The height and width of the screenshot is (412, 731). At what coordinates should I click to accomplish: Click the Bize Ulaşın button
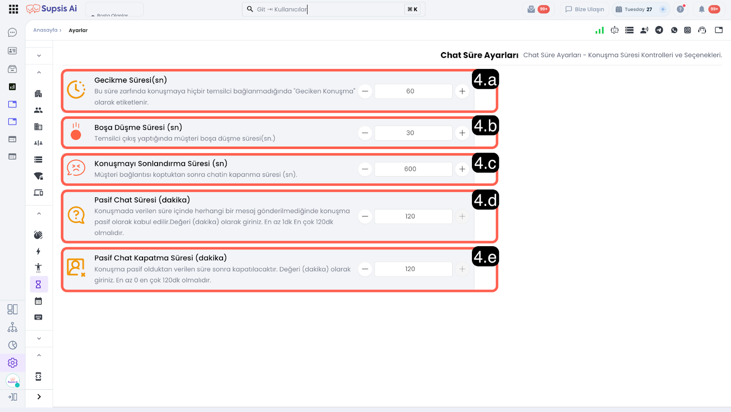584,9
